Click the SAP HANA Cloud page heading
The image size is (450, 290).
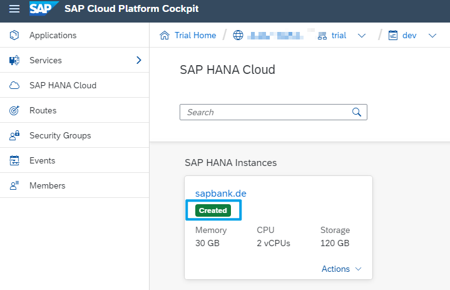coord(227,70)
